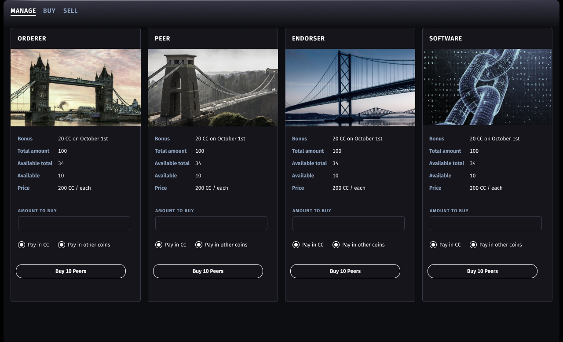Select Pay in other coins for Orderer

click(x=62, y=245)
